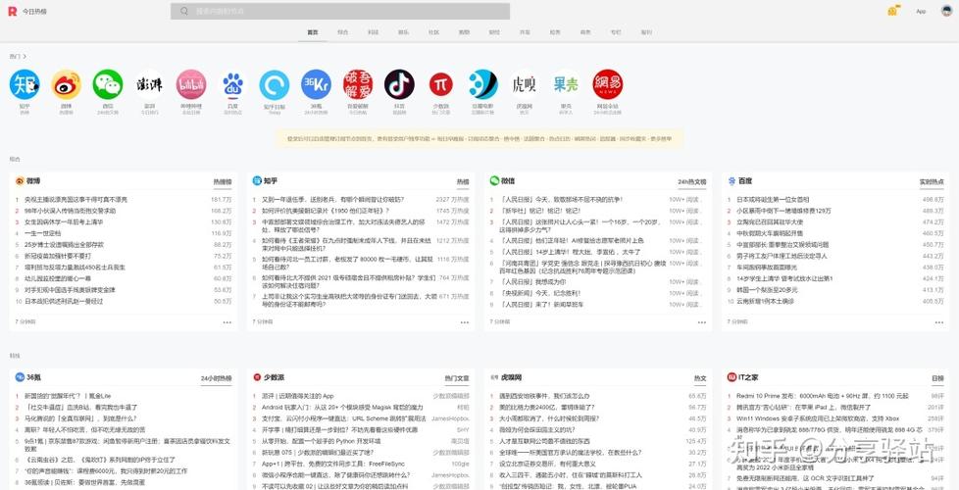This screenshot has height=490, width=959.
Task: Select the 热文 tab on 虎嗅网 card
Action: tap(700, 379)
